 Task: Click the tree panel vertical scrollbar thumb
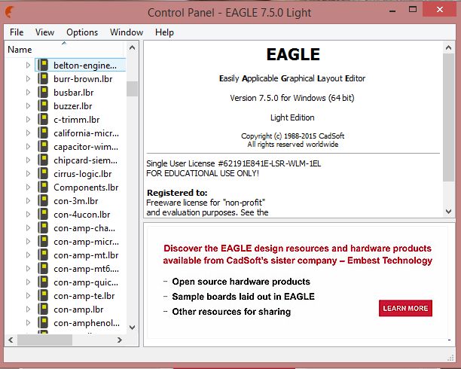point(133,89)
